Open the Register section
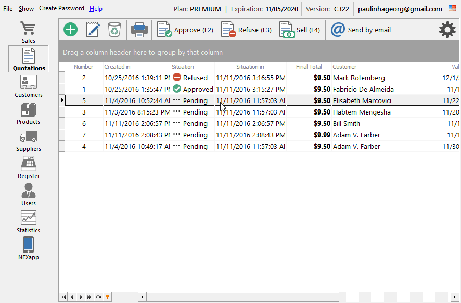Screen dimensions: 461x303 29,168
